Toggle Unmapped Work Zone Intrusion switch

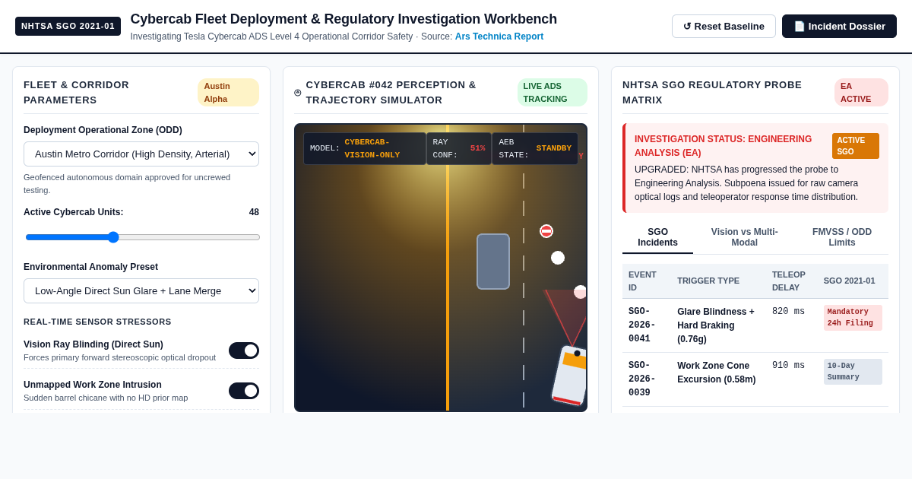(244, 391)
